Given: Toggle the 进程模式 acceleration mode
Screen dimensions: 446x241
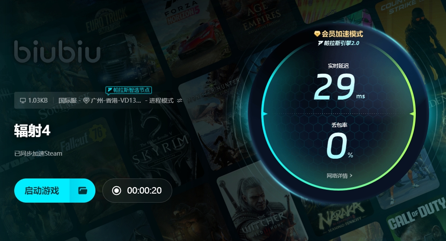Looking at the screenshot, I should 161,100.
